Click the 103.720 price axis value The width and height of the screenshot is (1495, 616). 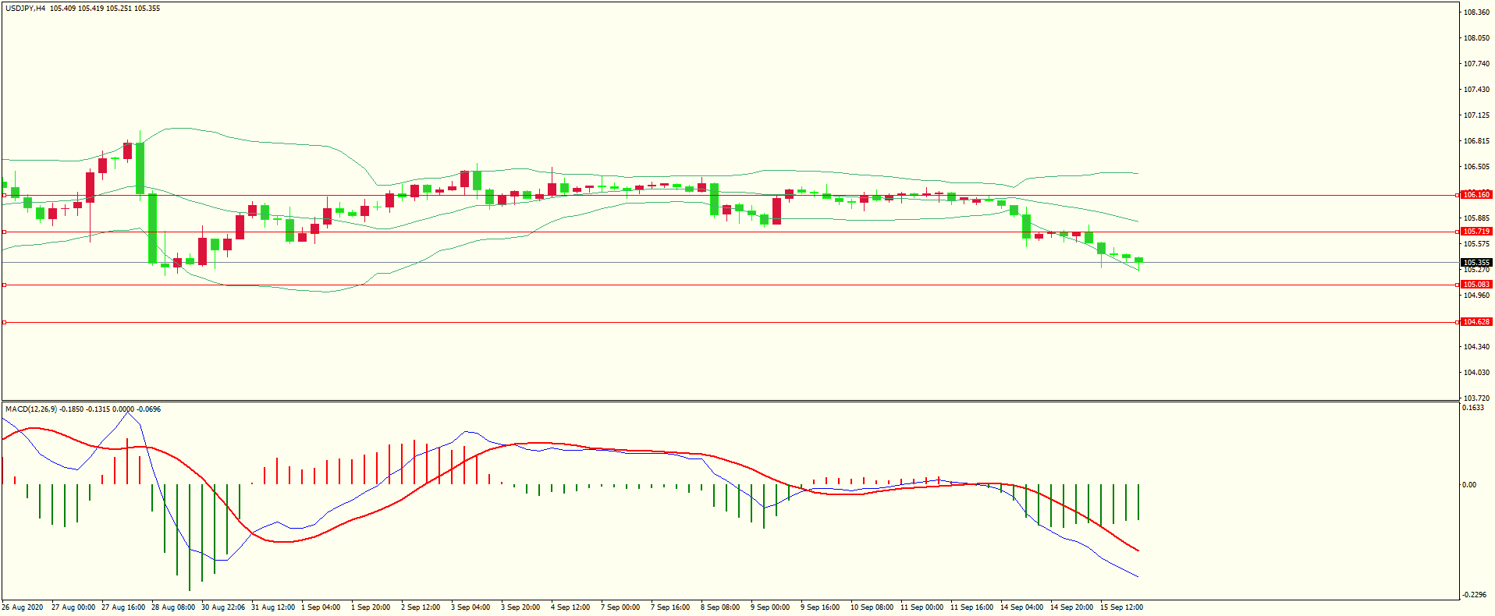1477,398
